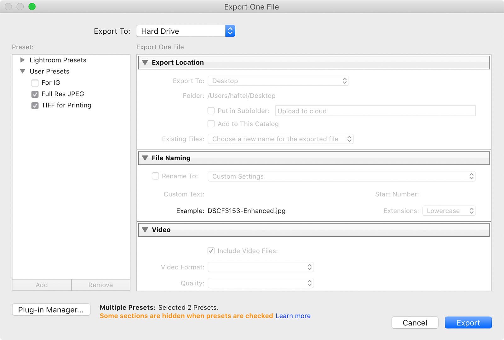Collapse the Export Location section triangle
The width and height of the screenshot is (504, 340).
(145, 62)
